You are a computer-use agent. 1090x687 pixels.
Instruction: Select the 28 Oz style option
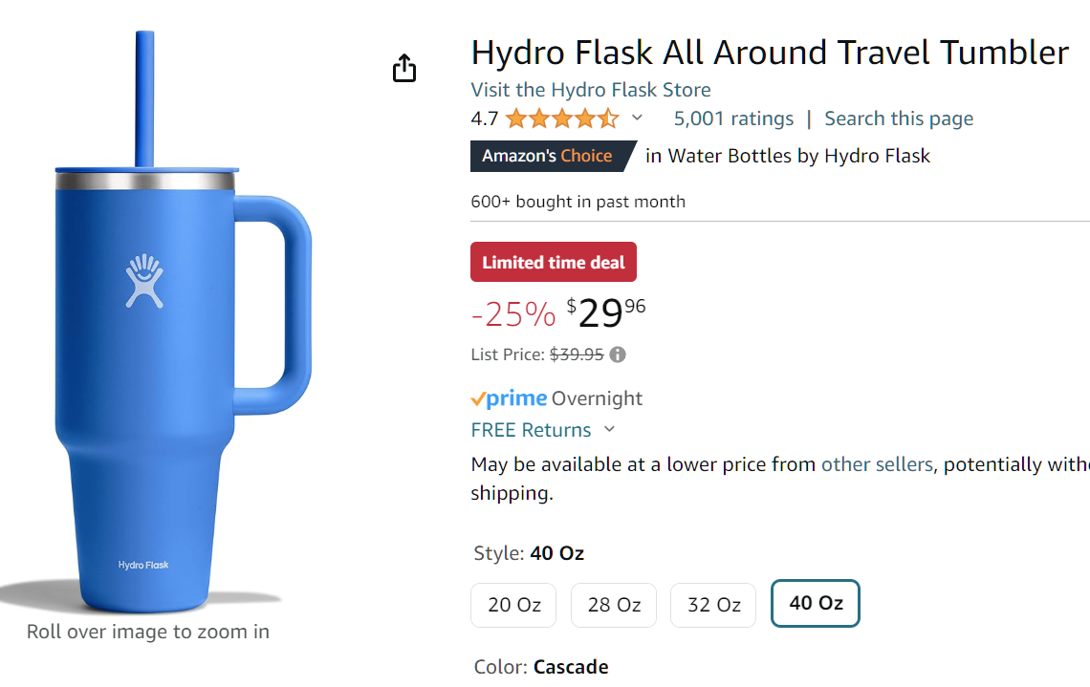tap(613, 605)
